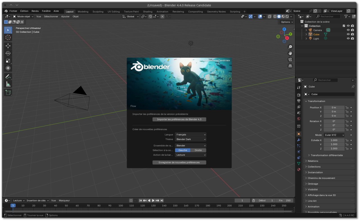360x221 pixels.
Task: Select the 3D Cursor tool
Action: [8, 38]
